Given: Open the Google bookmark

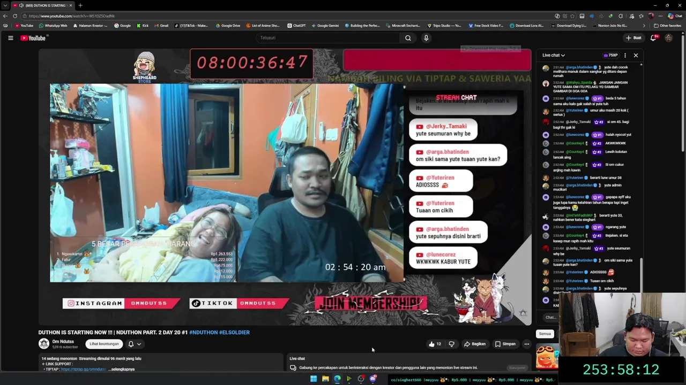Looking at the screenshot, I should [123, 26].
